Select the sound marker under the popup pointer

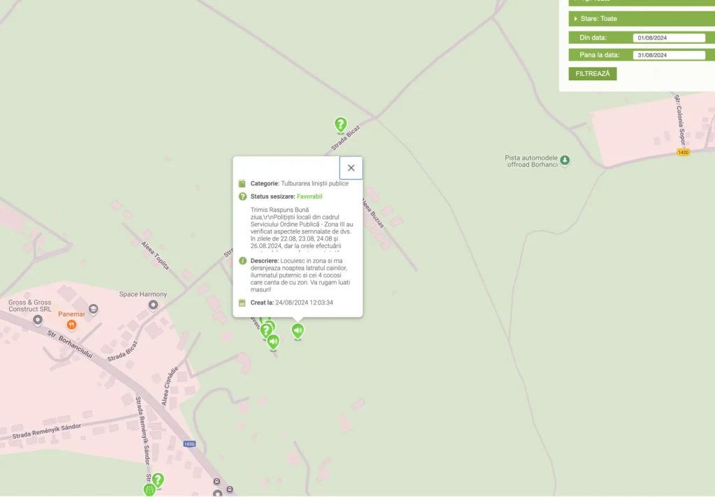click(298, 330)
